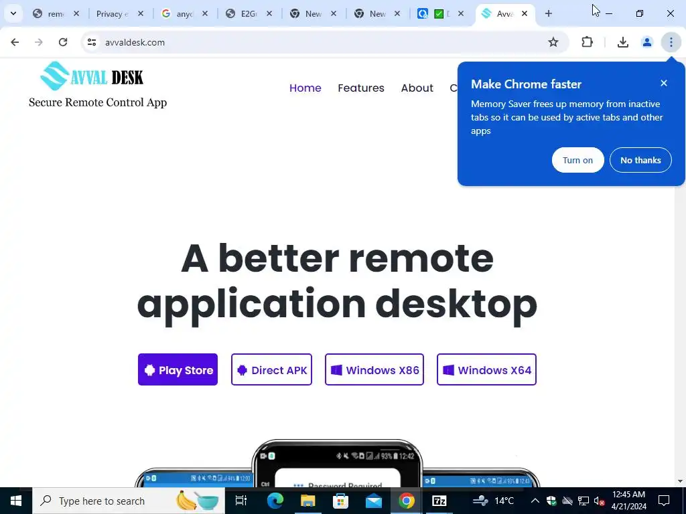Open the Home nav link
Screen dimensions: 686x514
tap(305, 88)
